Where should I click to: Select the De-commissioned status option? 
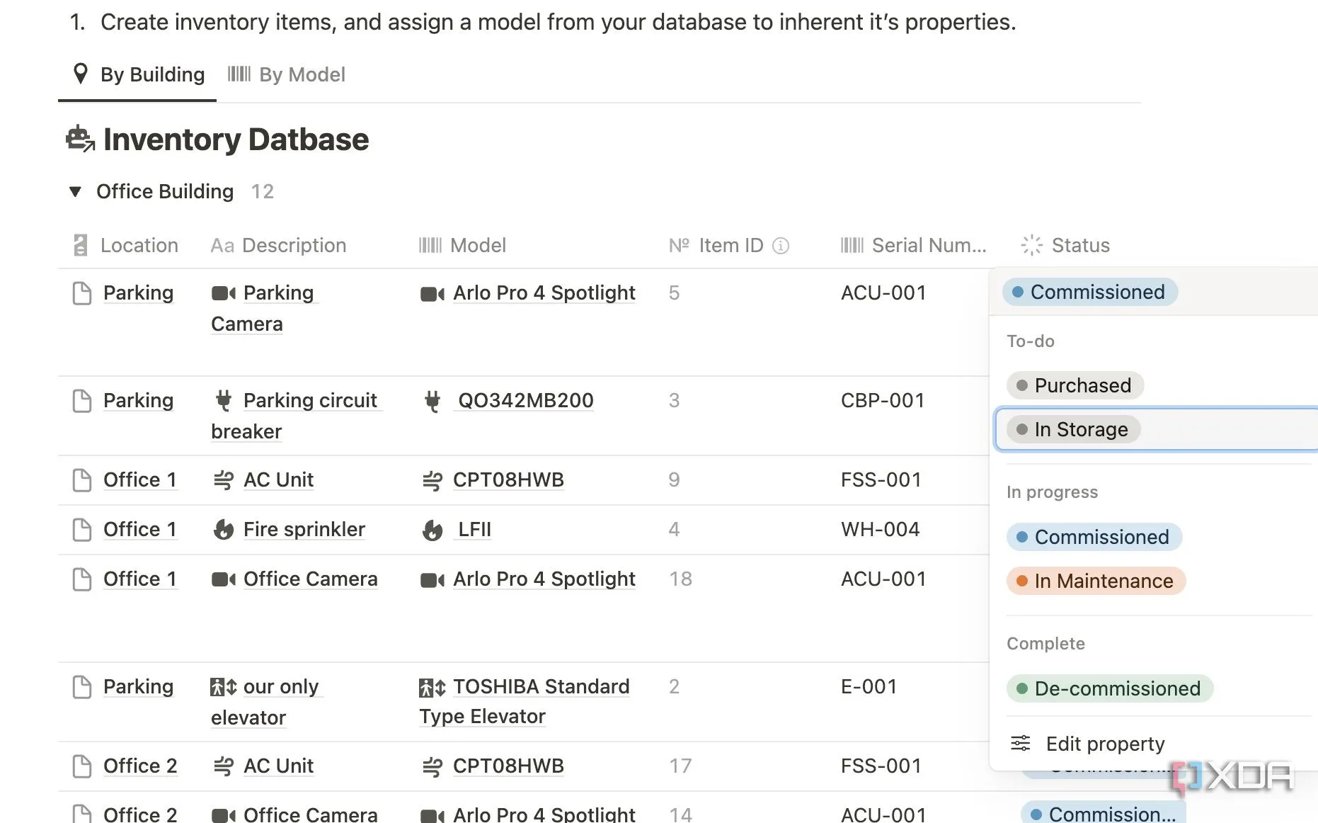pos(1110,688)
